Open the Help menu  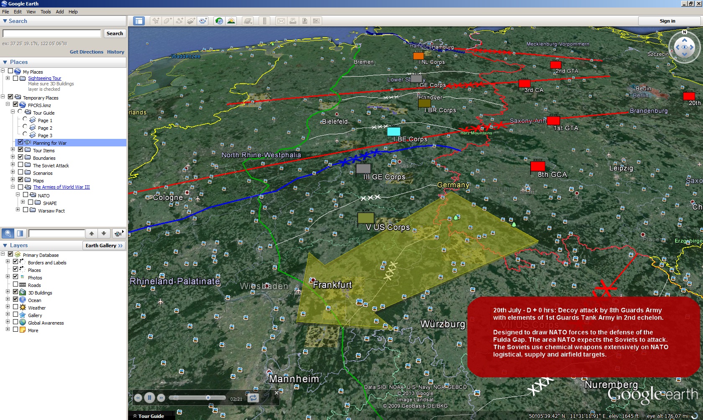(73, 12)
